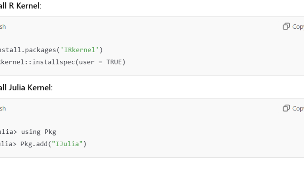Click the sh language label above julia commands
Viewport: 304px width, 170px height.
pos(3,108)
